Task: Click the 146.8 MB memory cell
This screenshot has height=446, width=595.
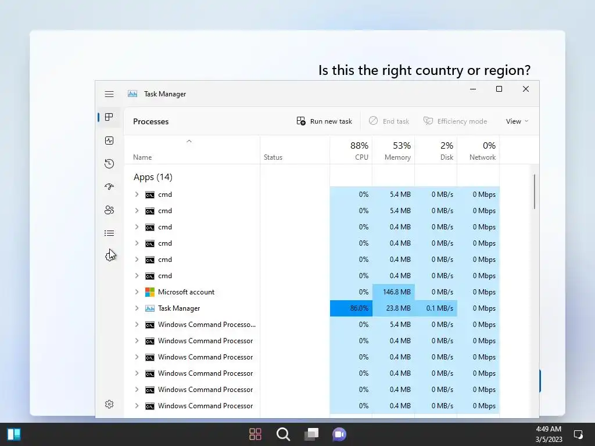Action: [x=393, y=292]
